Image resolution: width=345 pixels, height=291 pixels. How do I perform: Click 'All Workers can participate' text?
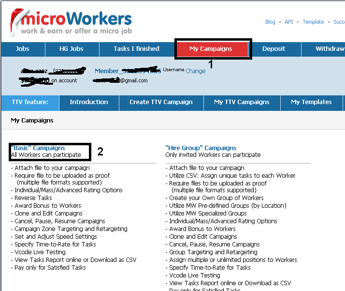pos(46,155)
